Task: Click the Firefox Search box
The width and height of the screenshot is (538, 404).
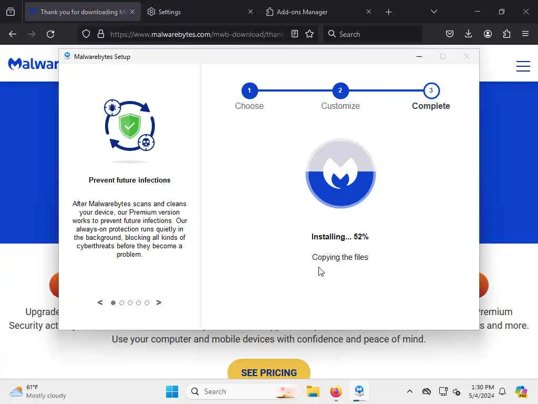Action: pos(373,34)
